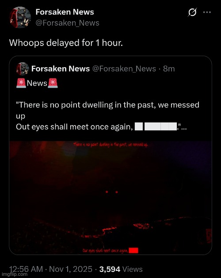
Task: Click the second siren emoji after News
Action: [53, 83]
